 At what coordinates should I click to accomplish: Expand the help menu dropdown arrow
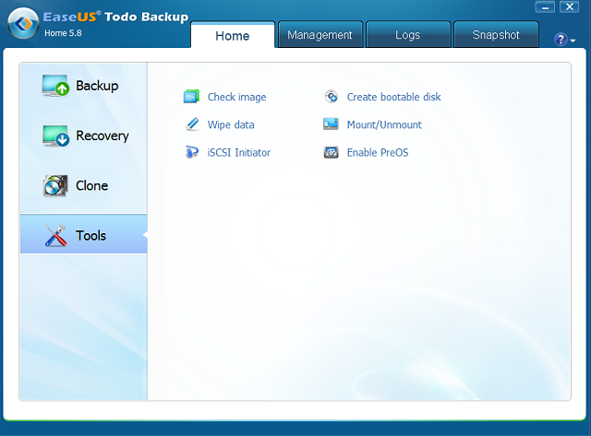[x=573, y=41]
